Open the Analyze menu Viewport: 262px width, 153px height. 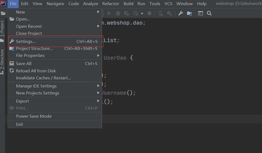pyautogui.click(x=91, y=4)
